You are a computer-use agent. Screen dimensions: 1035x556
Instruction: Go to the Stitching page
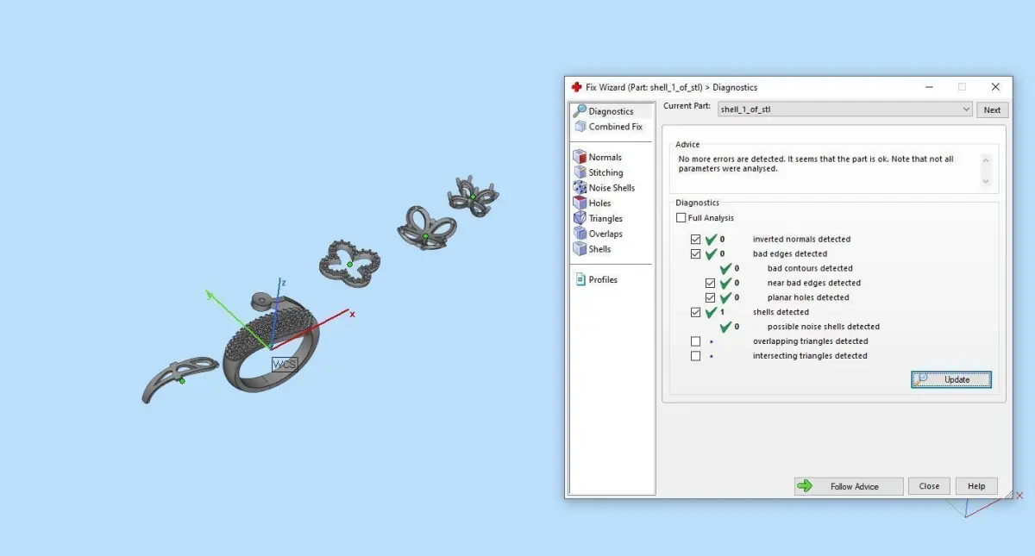click(x=605, y=172)
